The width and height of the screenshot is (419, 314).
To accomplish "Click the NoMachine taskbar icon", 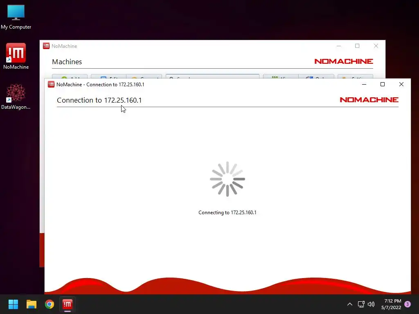I will [68, 304].
